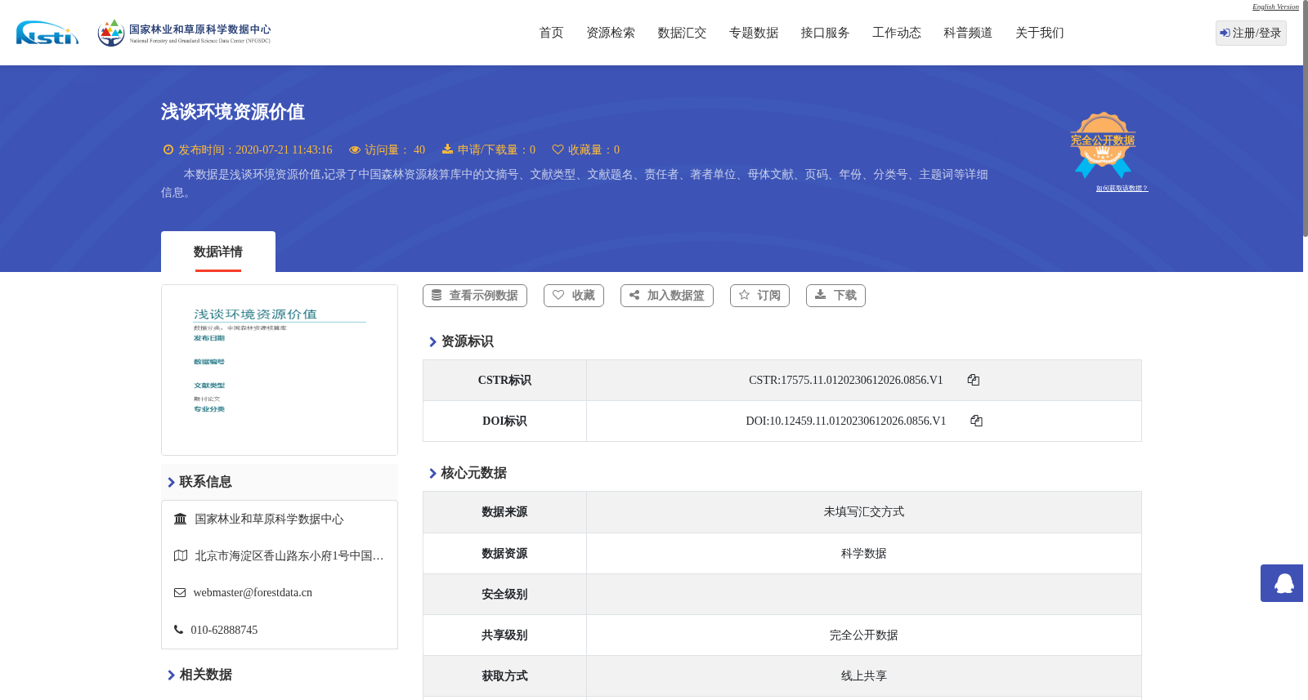
Task: Click the 查看示例数据 button
Action: tap(475, 296)
